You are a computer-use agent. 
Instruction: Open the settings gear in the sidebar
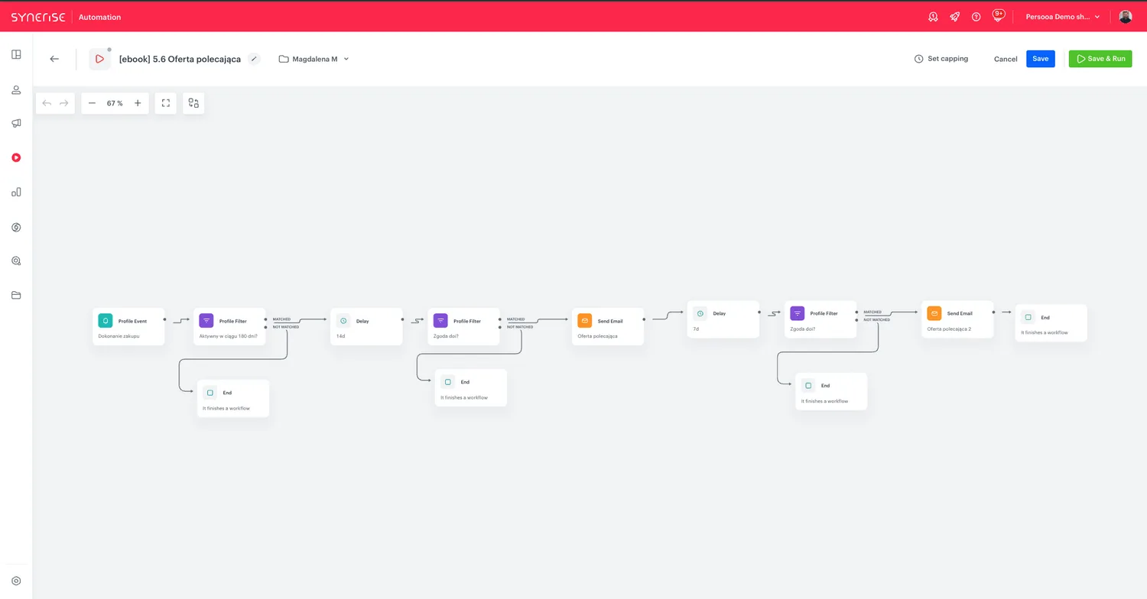(x=16, y=581)
